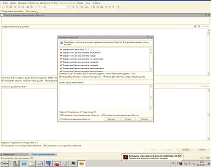Click the Справка button in dialog

[x=145, y=119]
